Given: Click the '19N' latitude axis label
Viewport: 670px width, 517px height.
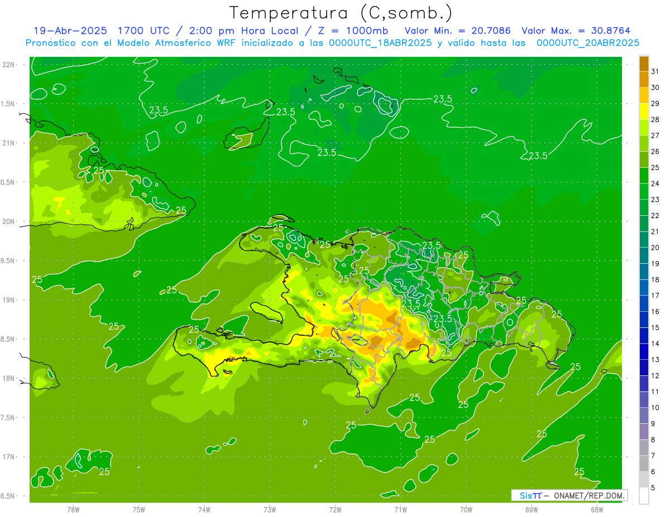Looking at the screenshot, I should [x=9, y=300].
